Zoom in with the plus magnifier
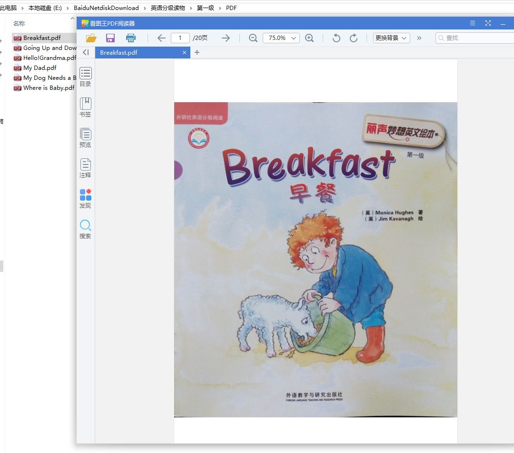The height and width of the screenshot is (453, 514). pyautogui.click(x=309, y=38)
